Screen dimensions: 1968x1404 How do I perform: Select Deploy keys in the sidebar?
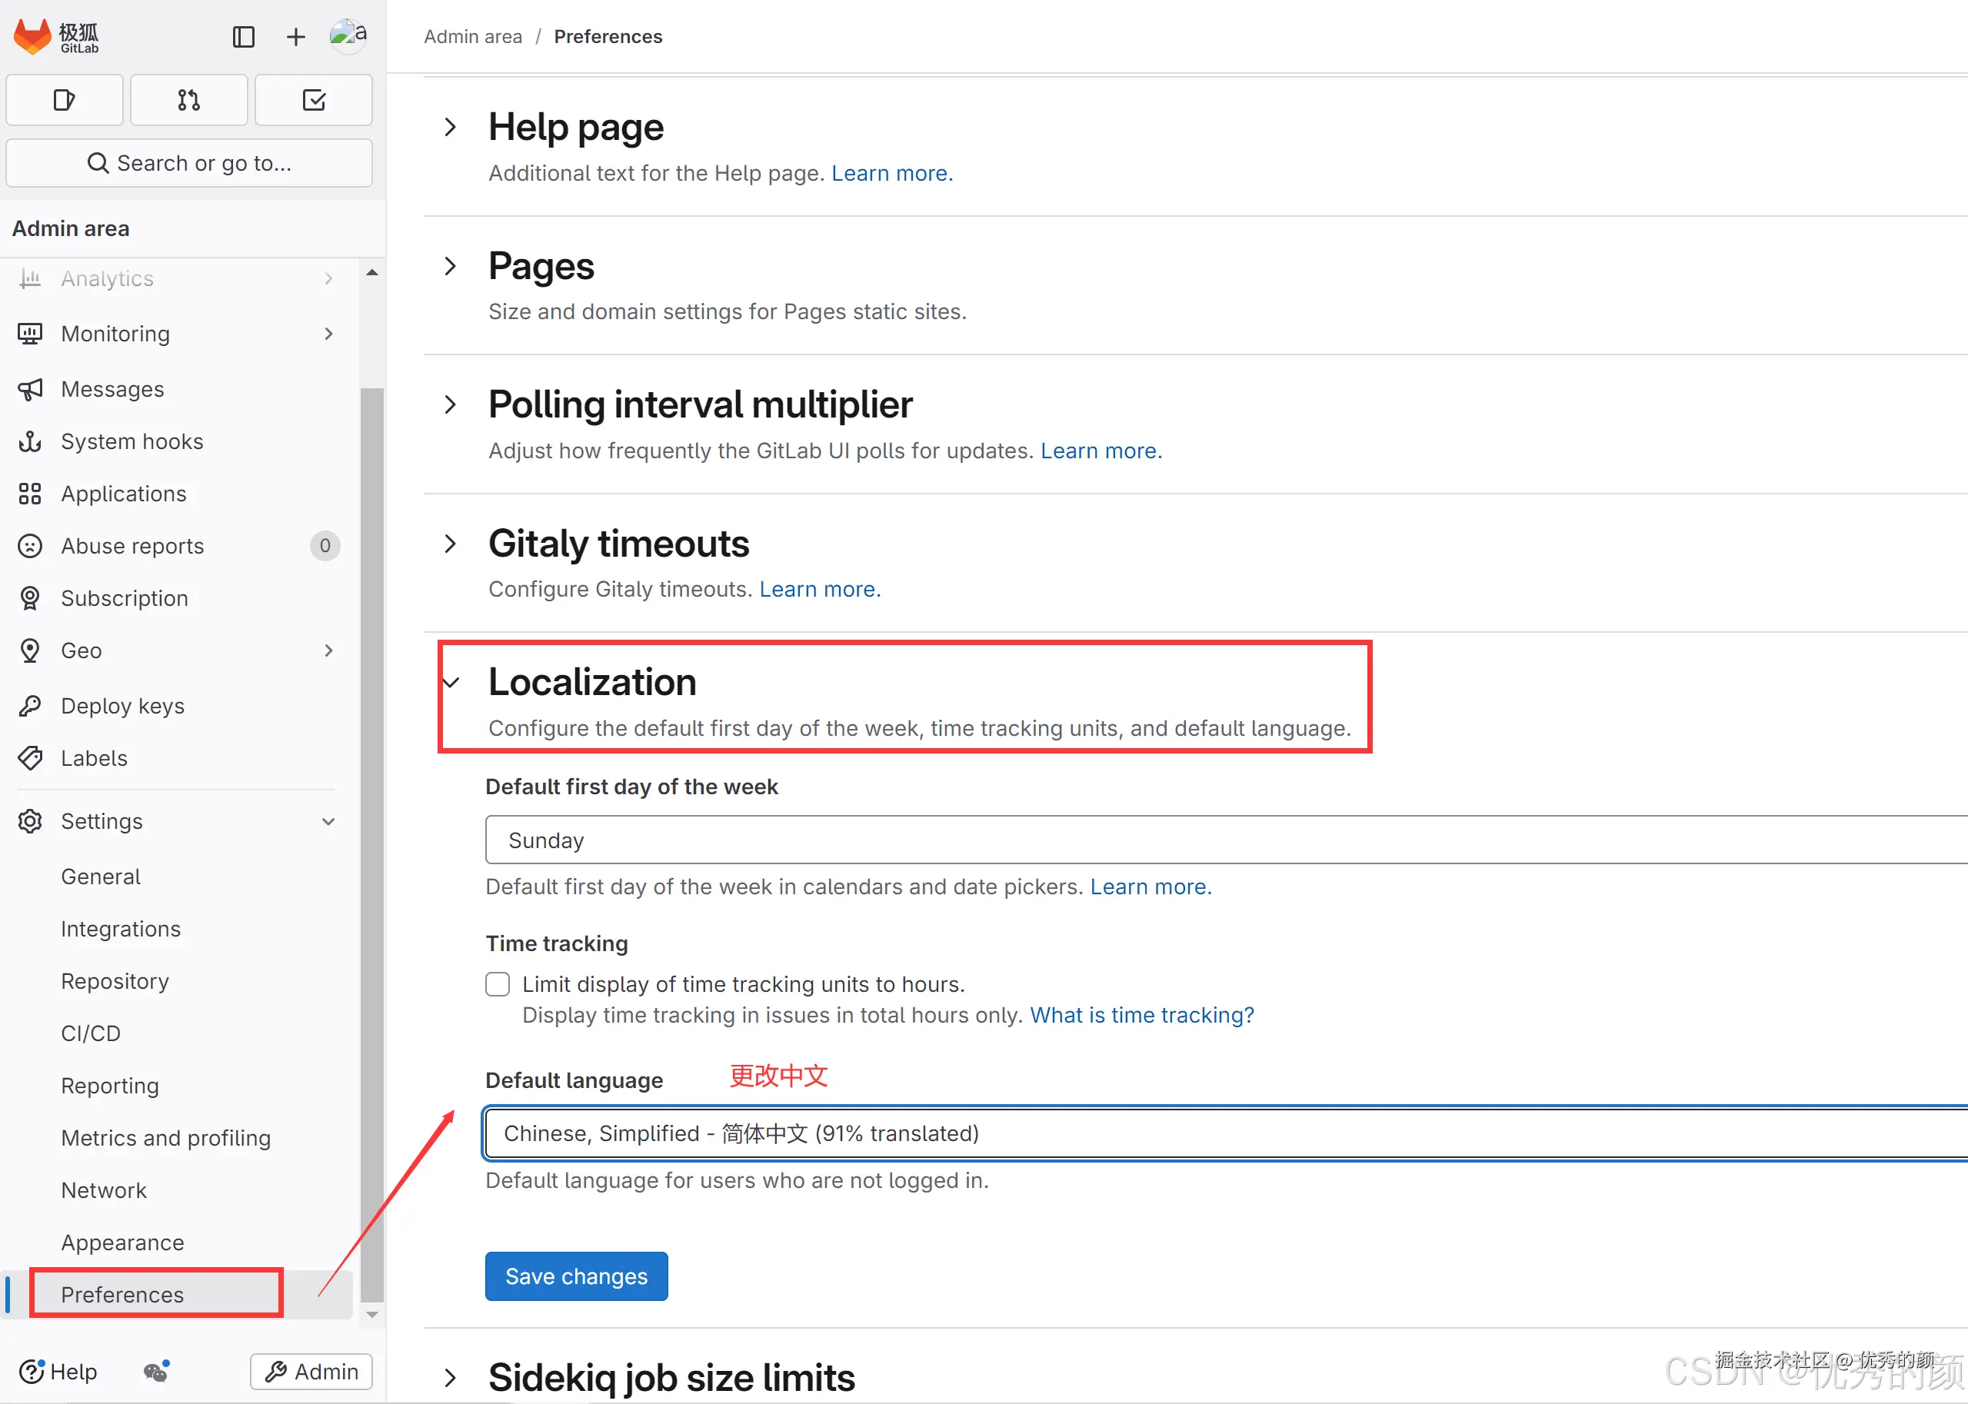(122, 705)
